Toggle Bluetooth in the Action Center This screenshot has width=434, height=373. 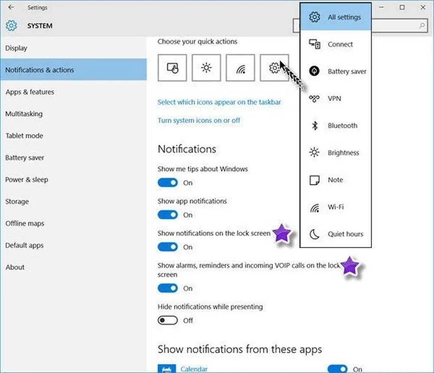[x=342, y=126]
